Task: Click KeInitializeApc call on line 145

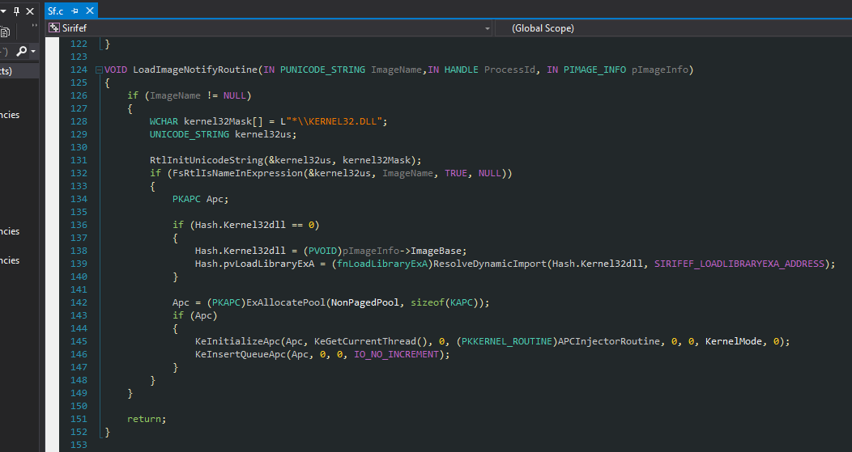Action: coord(237,341)
